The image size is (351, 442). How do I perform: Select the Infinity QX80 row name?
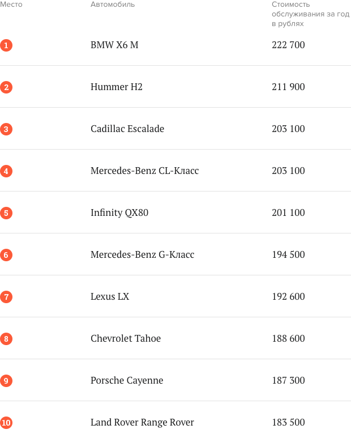pyautogui.click(x=119, y=213)
